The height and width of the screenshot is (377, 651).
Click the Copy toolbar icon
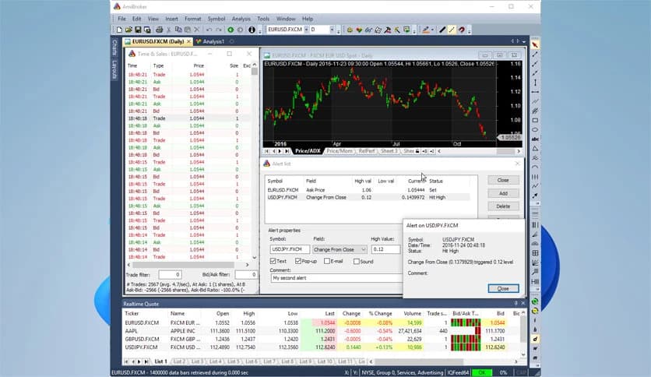coord(178,30)
